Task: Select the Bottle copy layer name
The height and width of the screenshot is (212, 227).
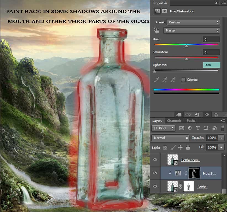Action: [x=190, y=160]
